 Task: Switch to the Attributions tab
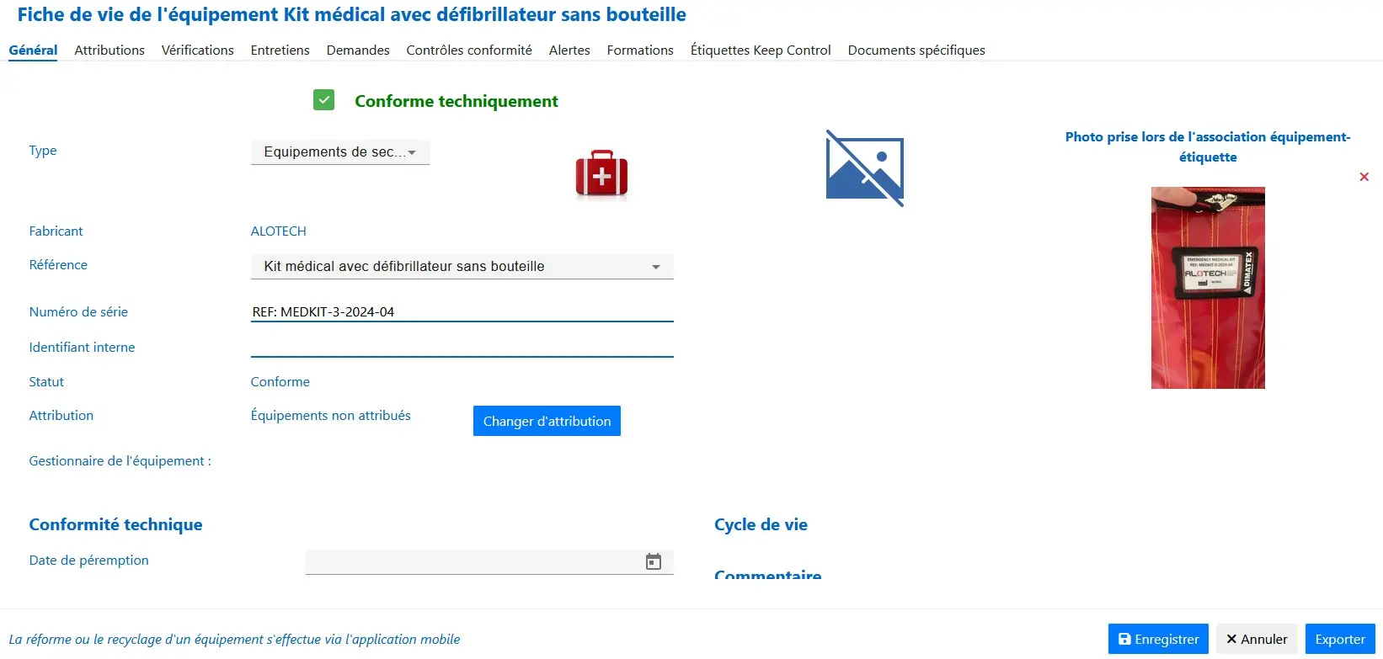coord(109,50)
